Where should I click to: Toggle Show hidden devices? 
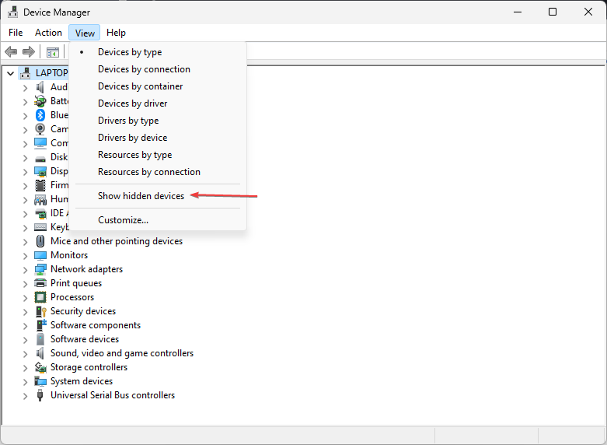coord(158,196)
